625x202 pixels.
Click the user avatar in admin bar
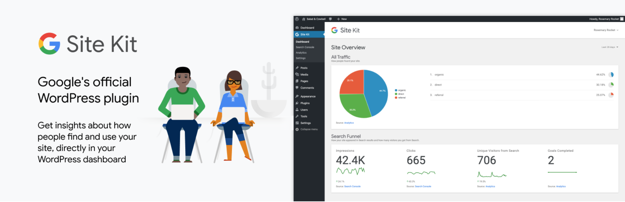point(622,19)
